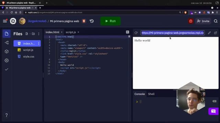220x123 pixels.
Task: Close the script.js editor tab
Action: pos(78,32)
